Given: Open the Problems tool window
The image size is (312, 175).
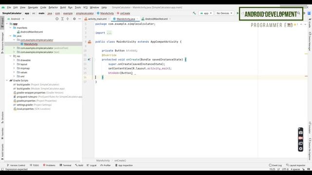Looking at the screenshot, I should (49, 165).
